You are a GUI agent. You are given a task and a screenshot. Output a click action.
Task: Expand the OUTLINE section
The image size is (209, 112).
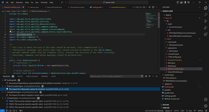(x=166, y=105)
